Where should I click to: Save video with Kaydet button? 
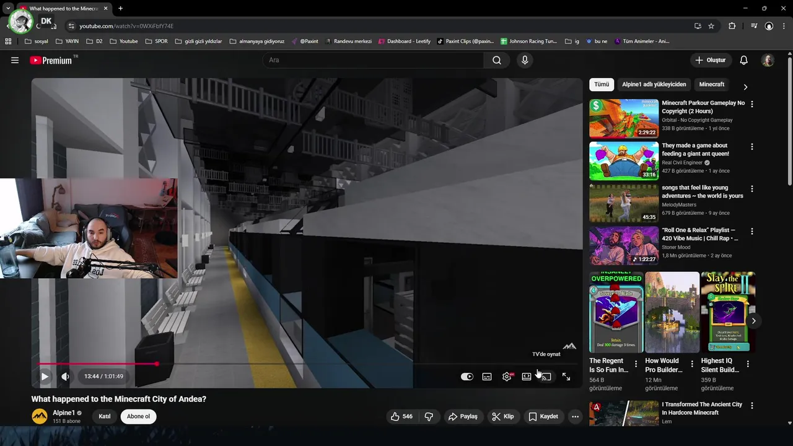pos(543,416)
